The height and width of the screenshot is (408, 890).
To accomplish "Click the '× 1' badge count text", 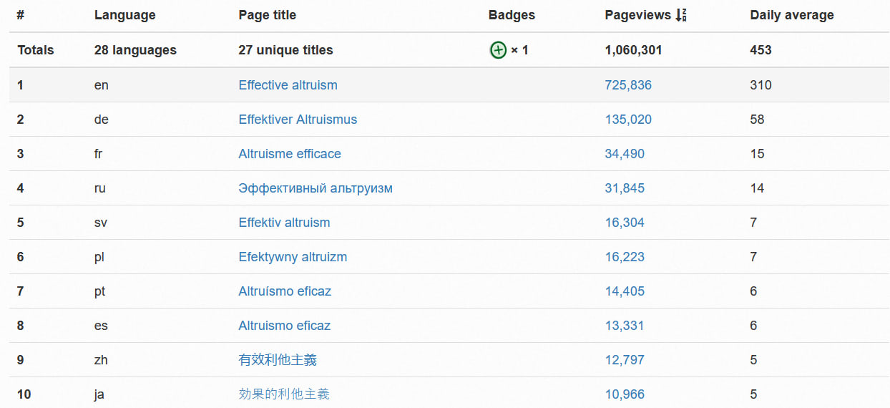I will point(519,50).
